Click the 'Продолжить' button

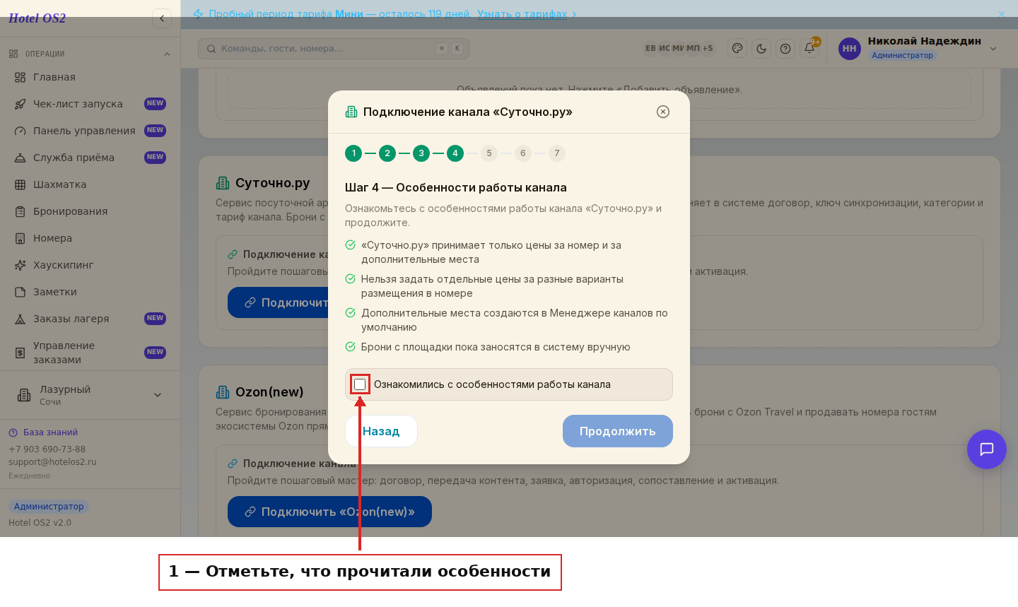pos(618,431)
